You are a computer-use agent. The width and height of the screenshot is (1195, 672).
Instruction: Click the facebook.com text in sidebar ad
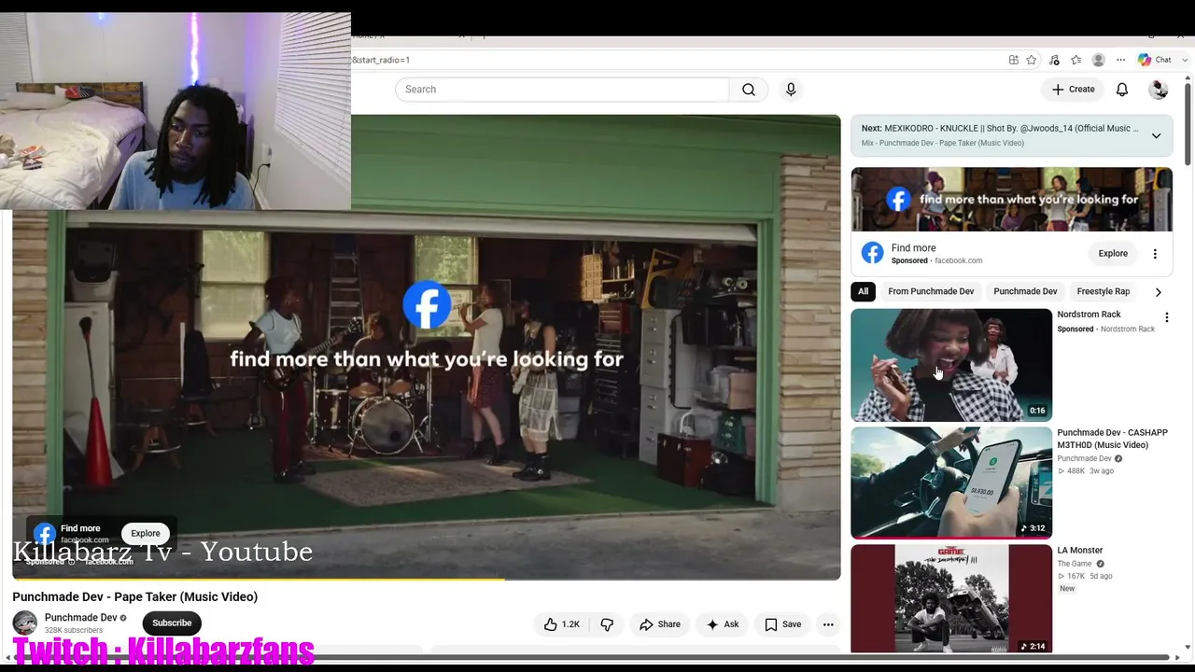pyautogui.click(x=959, y=261)
